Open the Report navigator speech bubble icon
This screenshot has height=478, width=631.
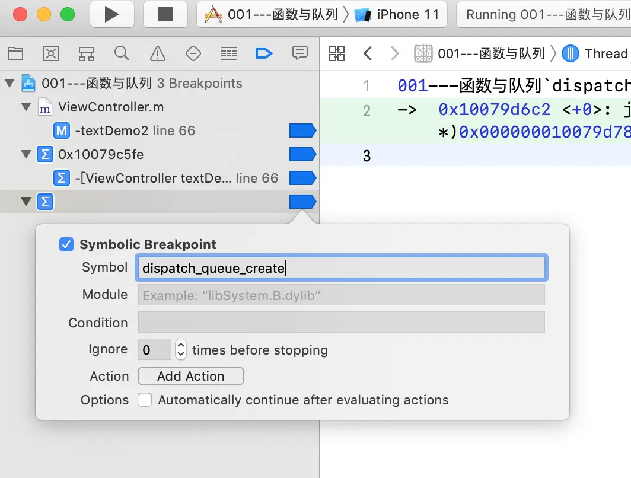pyautogui.click(x=300, y=53)
